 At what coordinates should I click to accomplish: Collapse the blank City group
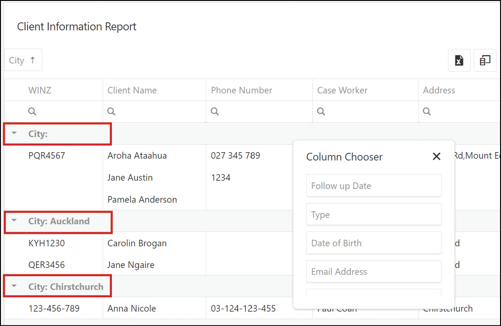pos(14,133)
